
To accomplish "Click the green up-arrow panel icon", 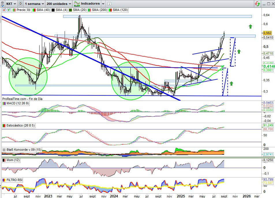I will [x=9, y=10].
